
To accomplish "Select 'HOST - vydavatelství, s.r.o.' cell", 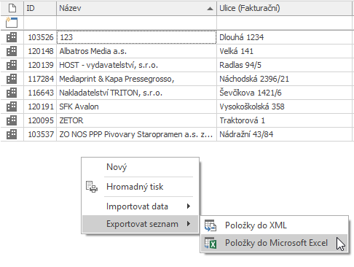I will coord(136,65).
